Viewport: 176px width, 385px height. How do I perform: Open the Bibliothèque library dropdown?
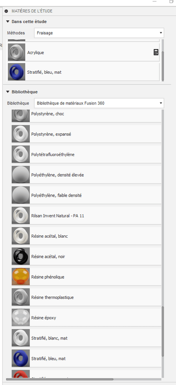click(x=99, y=103)
